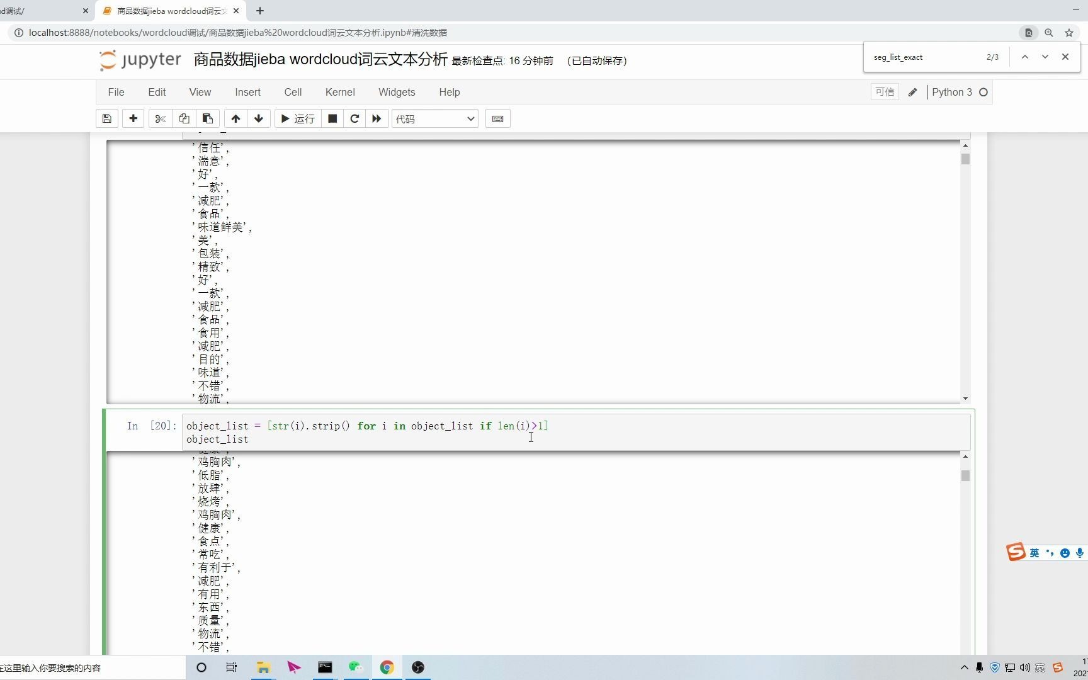This screenshot has height=680, width=1088.
Task: Click the browser address bar URL
Action: pyautogui.click(x=238, y=33)
